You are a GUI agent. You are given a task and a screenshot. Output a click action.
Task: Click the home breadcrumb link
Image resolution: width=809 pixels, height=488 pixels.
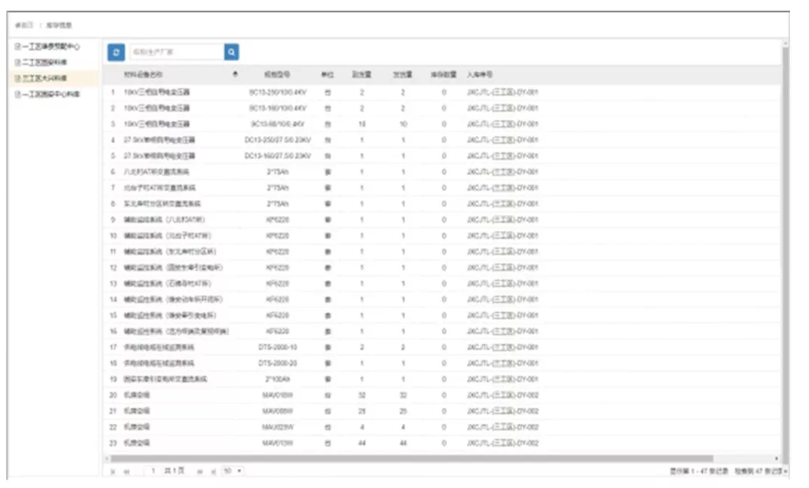(24, 24)
